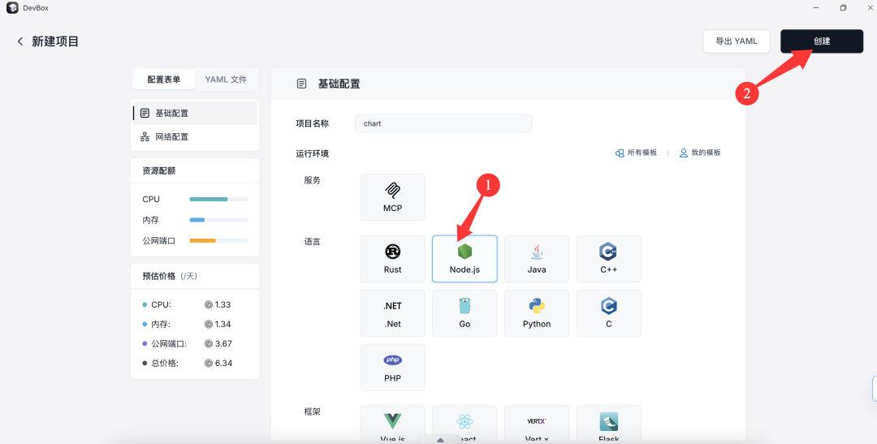Click the 总价格 value 6.34

click(x=223, y=364)
